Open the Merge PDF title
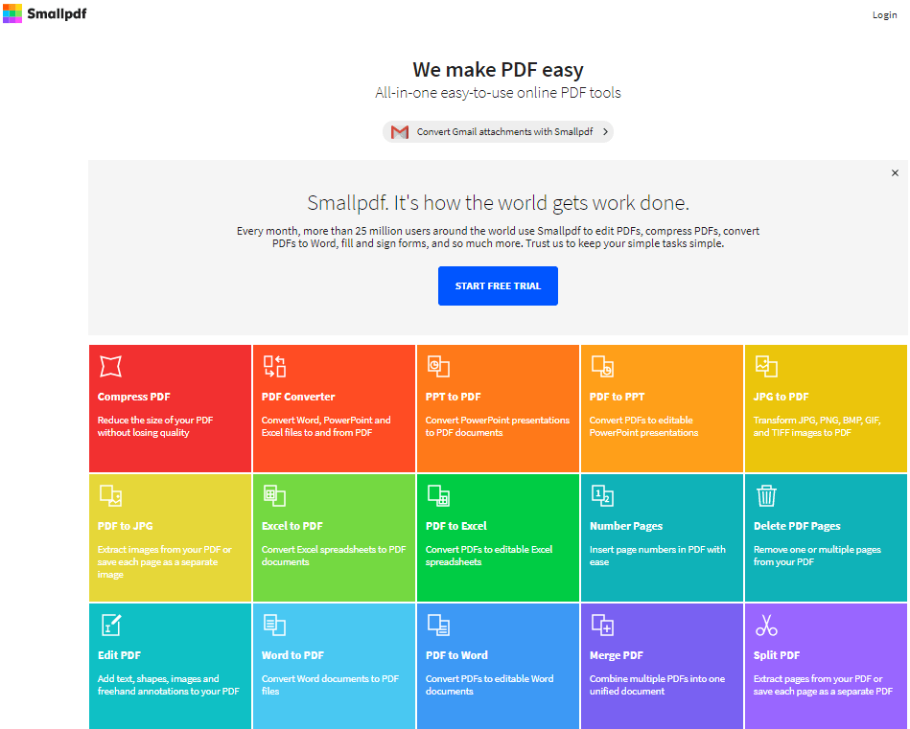Screen dimensions: 910x729 point(617,655)
